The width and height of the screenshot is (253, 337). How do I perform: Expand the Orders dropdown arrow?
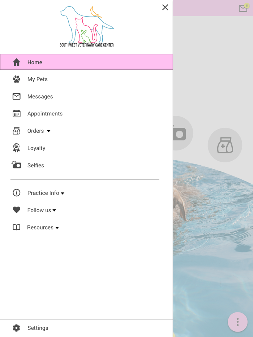coord(49,131)
